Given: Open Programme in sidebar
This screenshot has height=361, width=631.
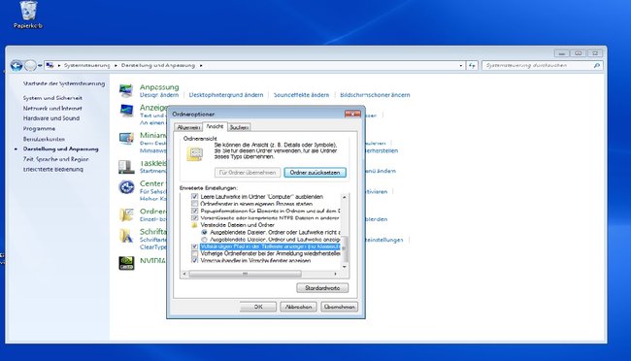Looking at the screenshot, I should (x=39, y=129).
